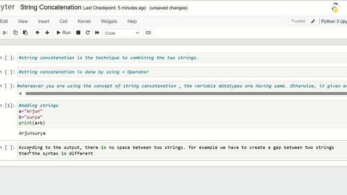Run the selected cell
This screenshot has height=195, width=347.
[63, 33]
